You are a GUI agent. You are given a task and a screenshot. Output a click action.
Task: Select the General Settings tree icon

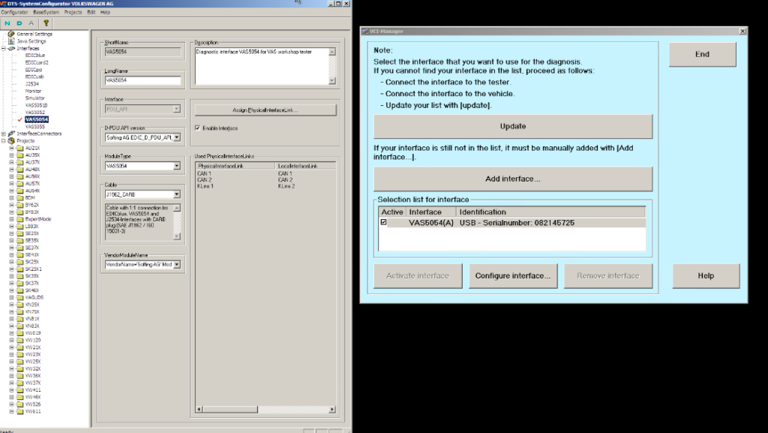click(x=10, y=34)
